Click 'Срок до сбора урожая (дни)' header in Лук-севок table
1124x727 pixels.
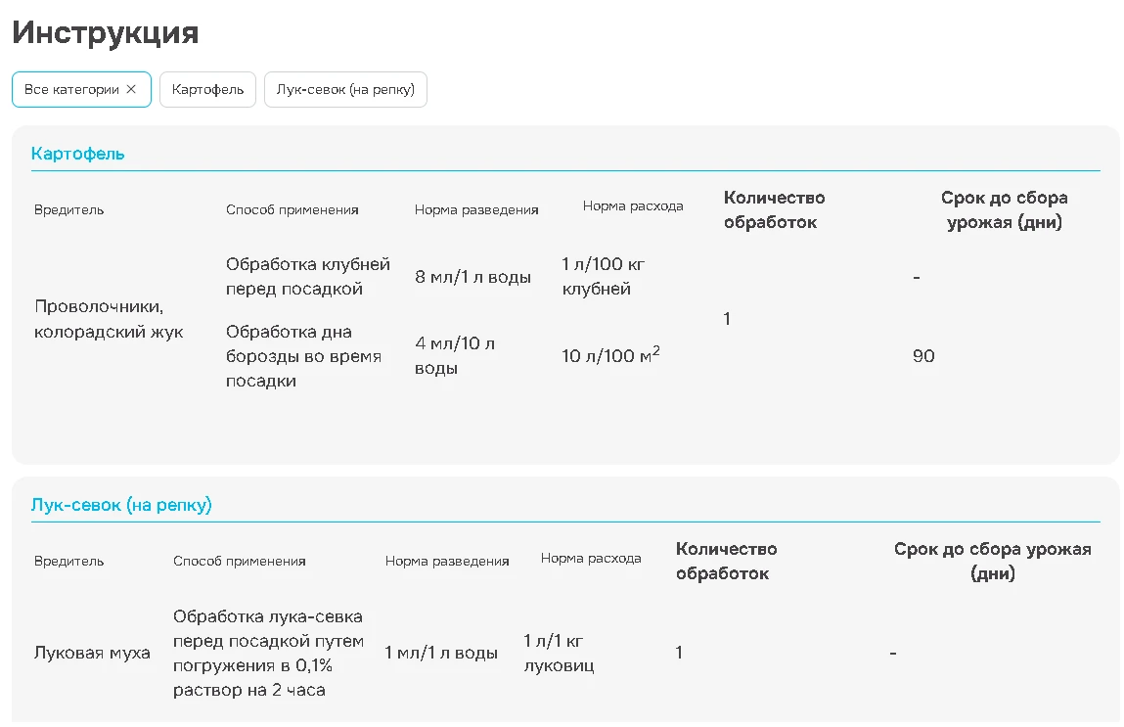point(992,562)
